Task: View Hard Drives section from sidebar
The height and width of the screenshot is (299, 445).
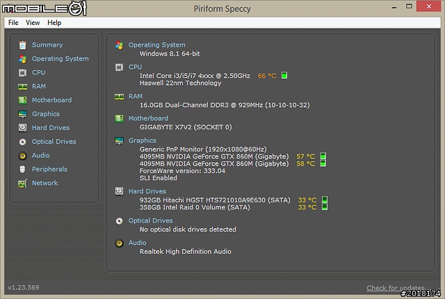Action: [x=51, y=128]
